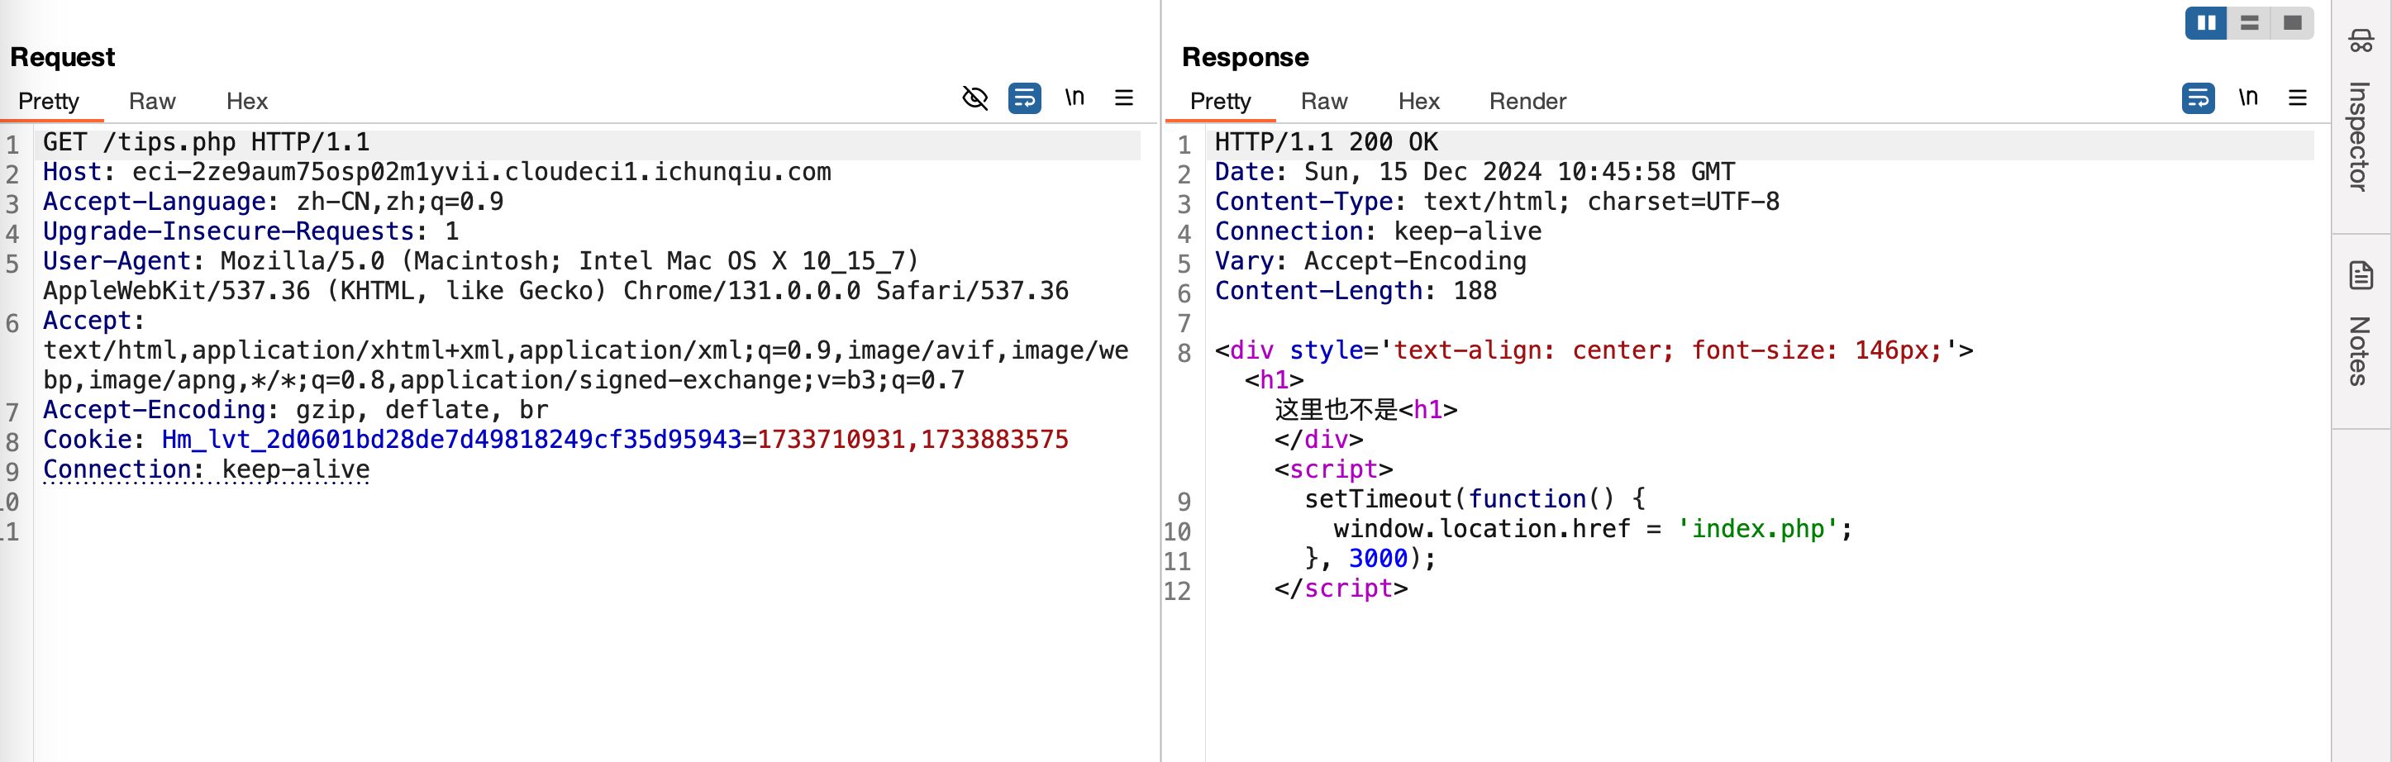Open the Notes side panel

pos(2360,325)
